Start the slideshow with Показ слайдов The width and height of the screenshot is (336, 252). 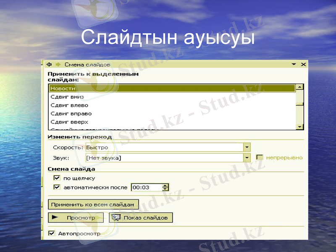[x=141, y=218]
